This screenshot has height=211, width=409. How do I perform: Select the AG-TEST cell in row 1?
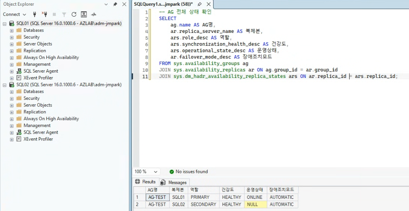pyautogui.click(x=157, y=197)
